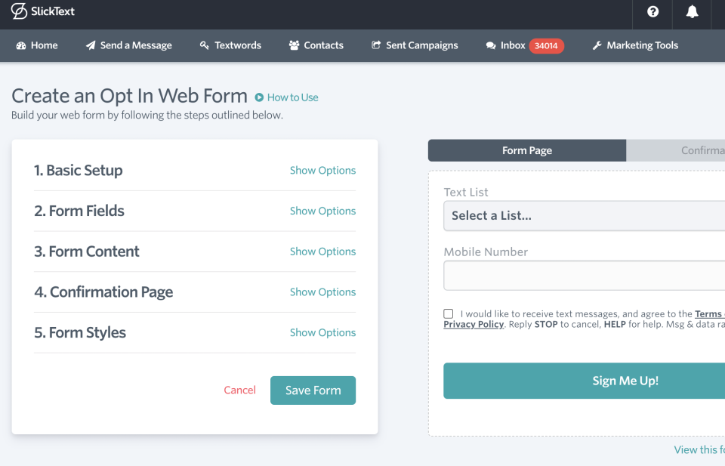Click the red Cancel link
The image size is (725, 466).
[239, 390]
